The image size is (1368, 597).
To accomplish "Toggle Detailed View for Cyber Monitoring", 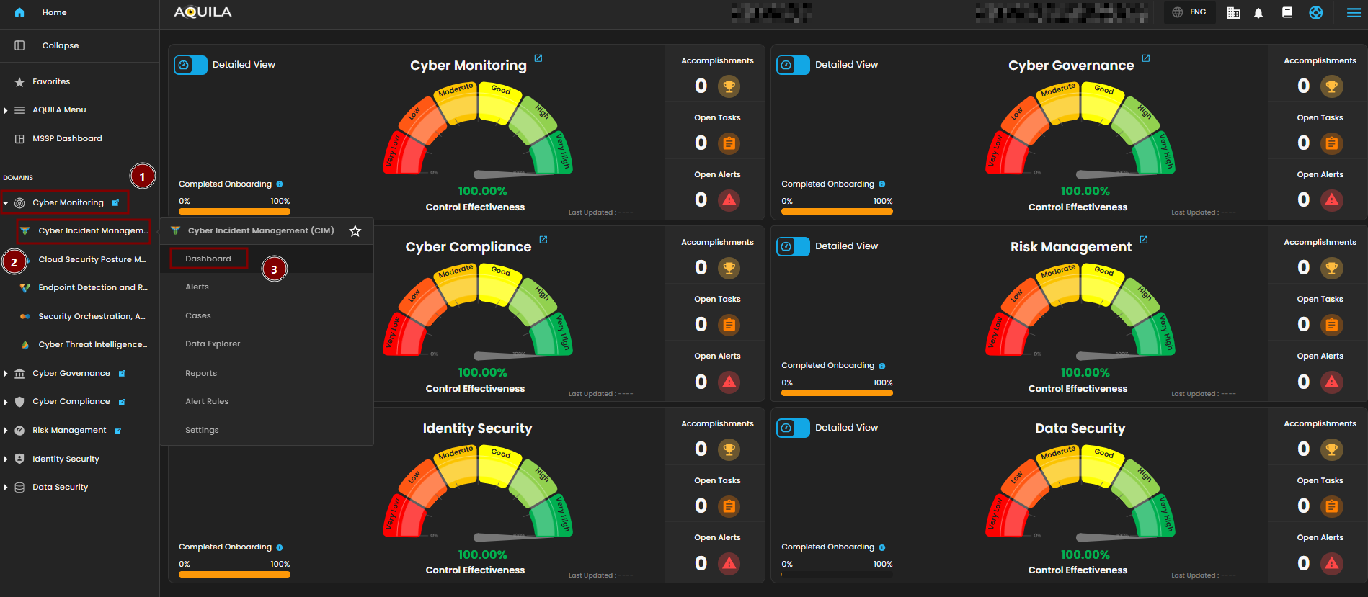I will tap(191, 65).
